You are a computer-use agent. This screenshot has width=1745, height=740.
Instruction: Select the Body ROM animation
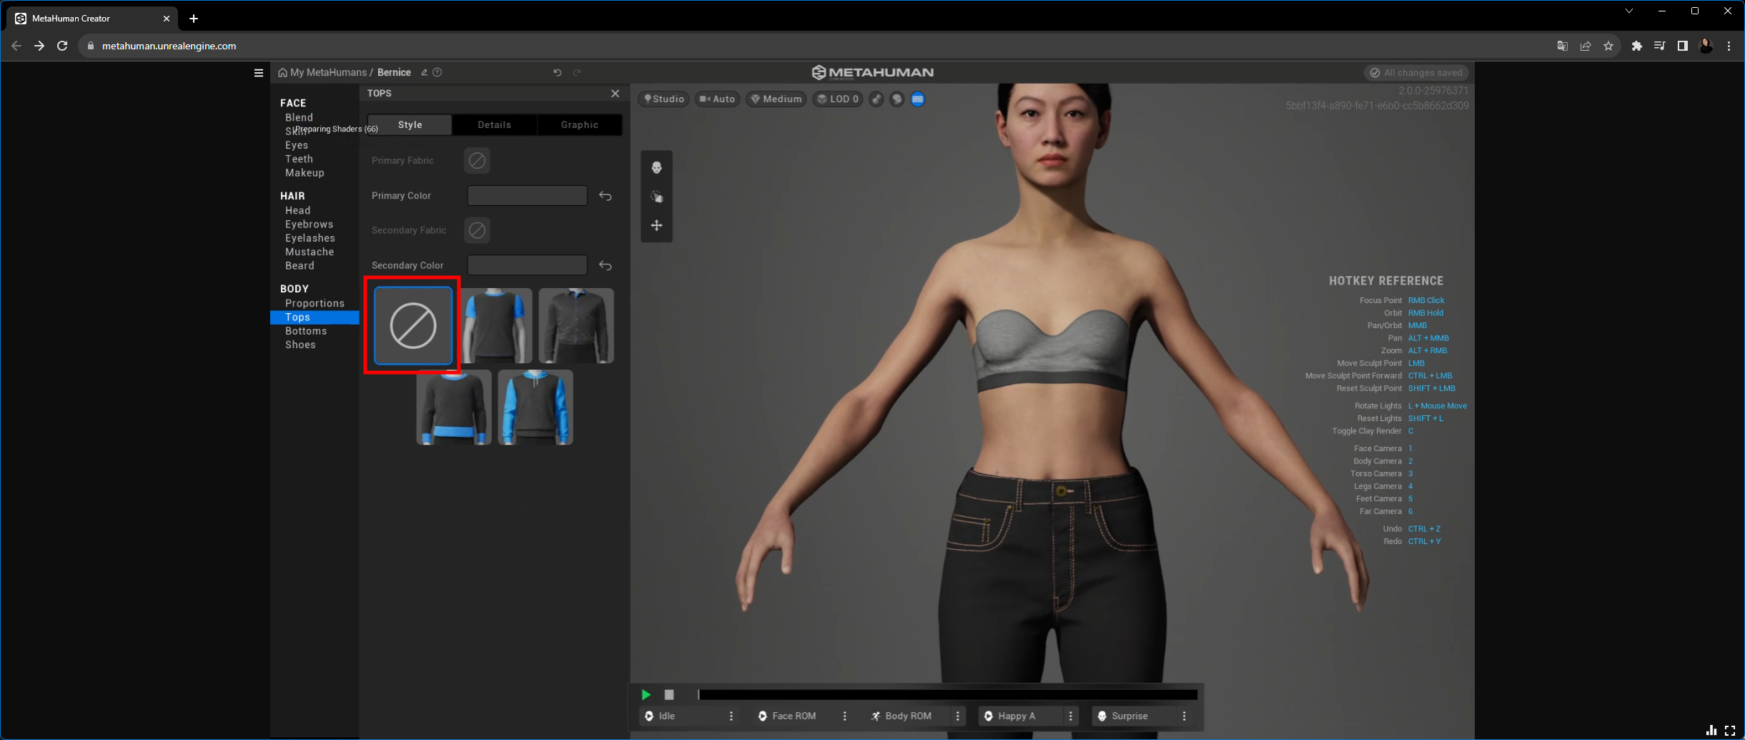(908, 716)
